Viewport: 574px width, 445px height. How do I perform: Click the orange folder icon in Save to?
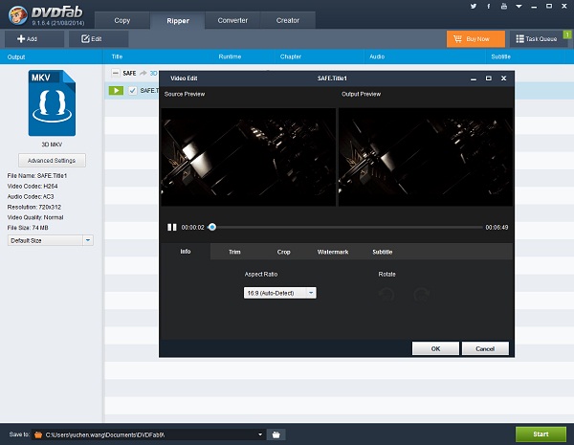[38, 434]
